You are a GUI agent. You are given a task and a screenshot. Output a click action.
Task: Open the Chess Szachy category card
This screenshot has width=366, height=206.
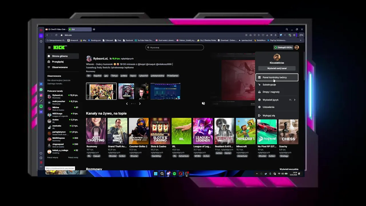(288, 131)
